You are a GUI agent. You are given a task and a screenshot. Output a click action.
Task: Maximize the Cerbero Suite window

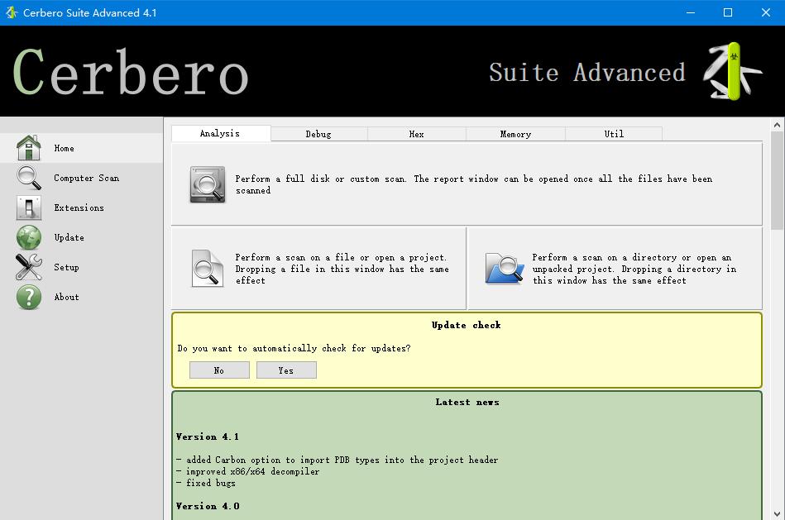coord(728,12)
